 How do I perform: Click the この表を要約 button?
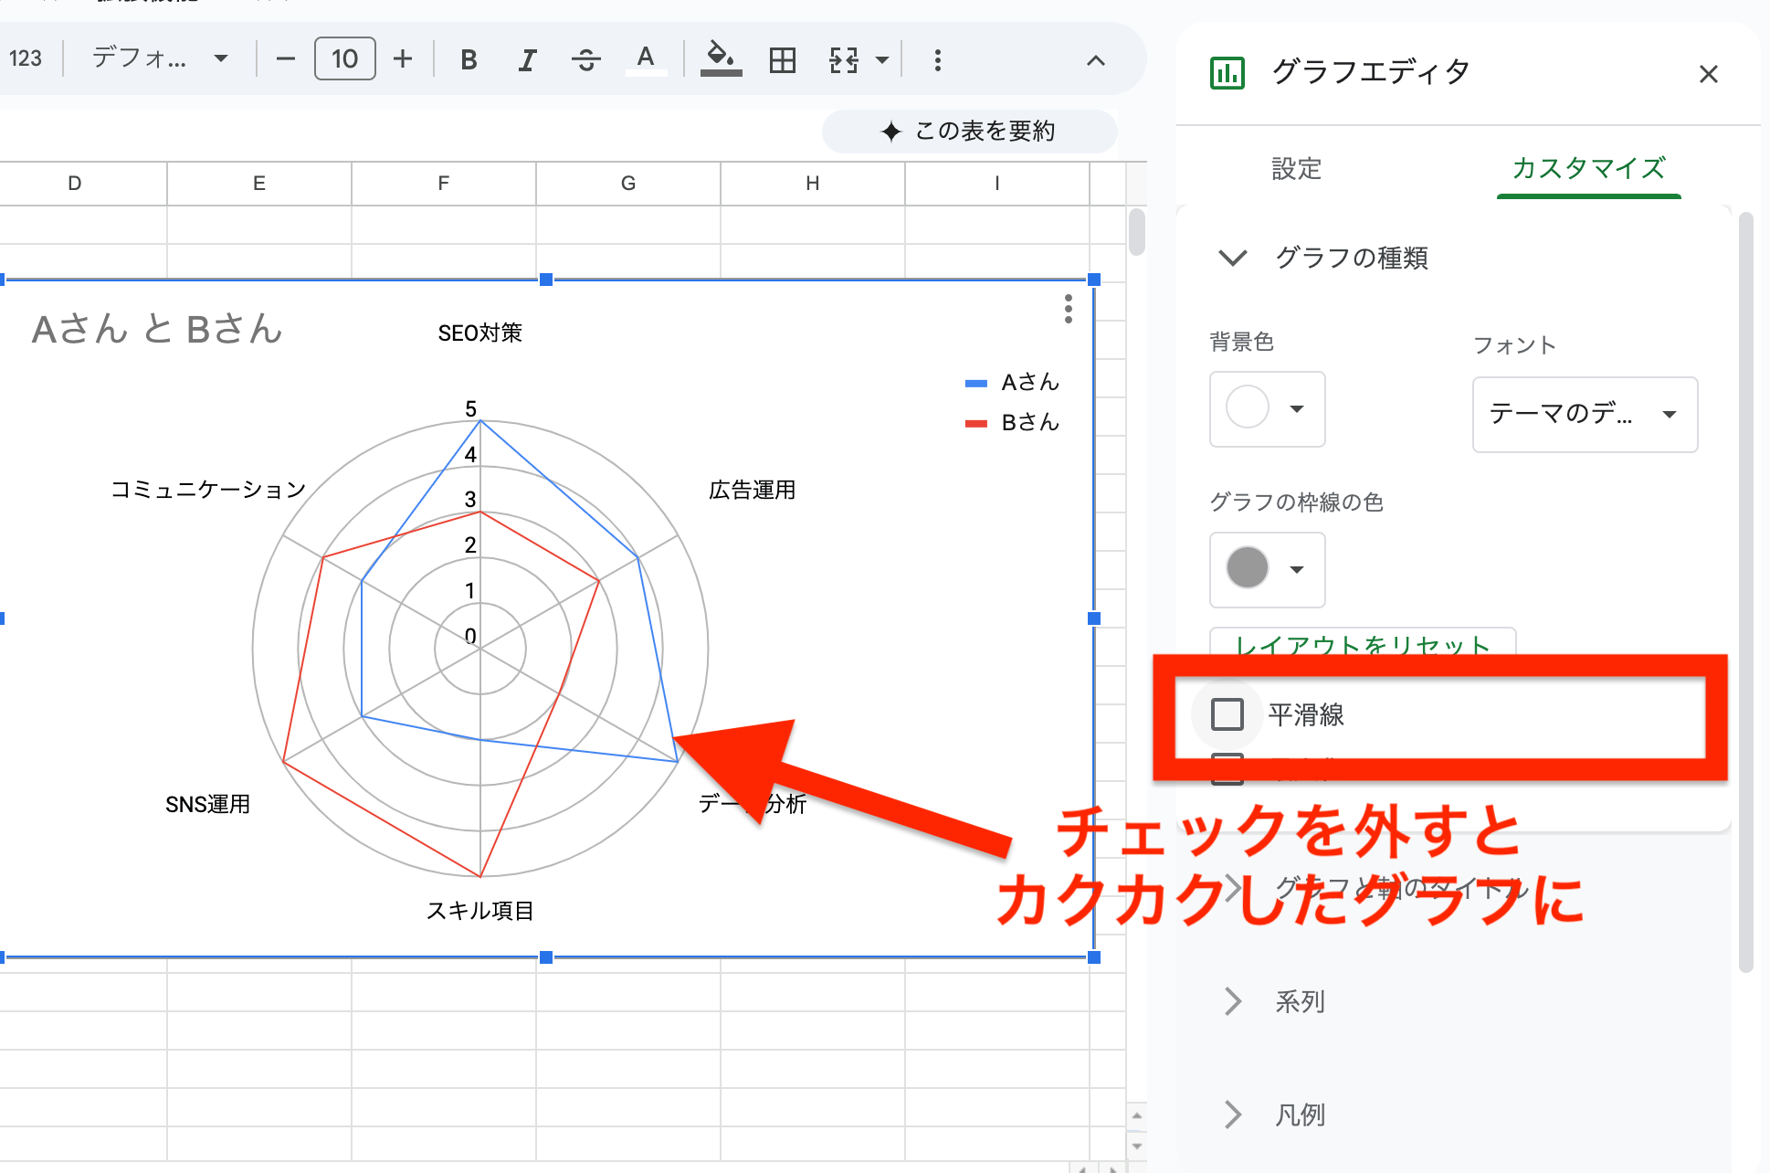click(x=968, y=131)
